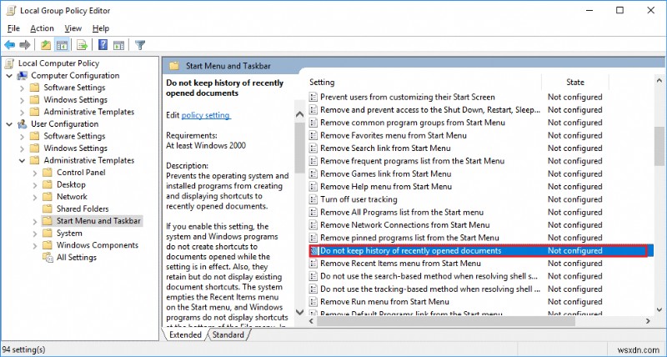
Task: Click the horizontal scrollbar right arrow
Action: [649, 321]
